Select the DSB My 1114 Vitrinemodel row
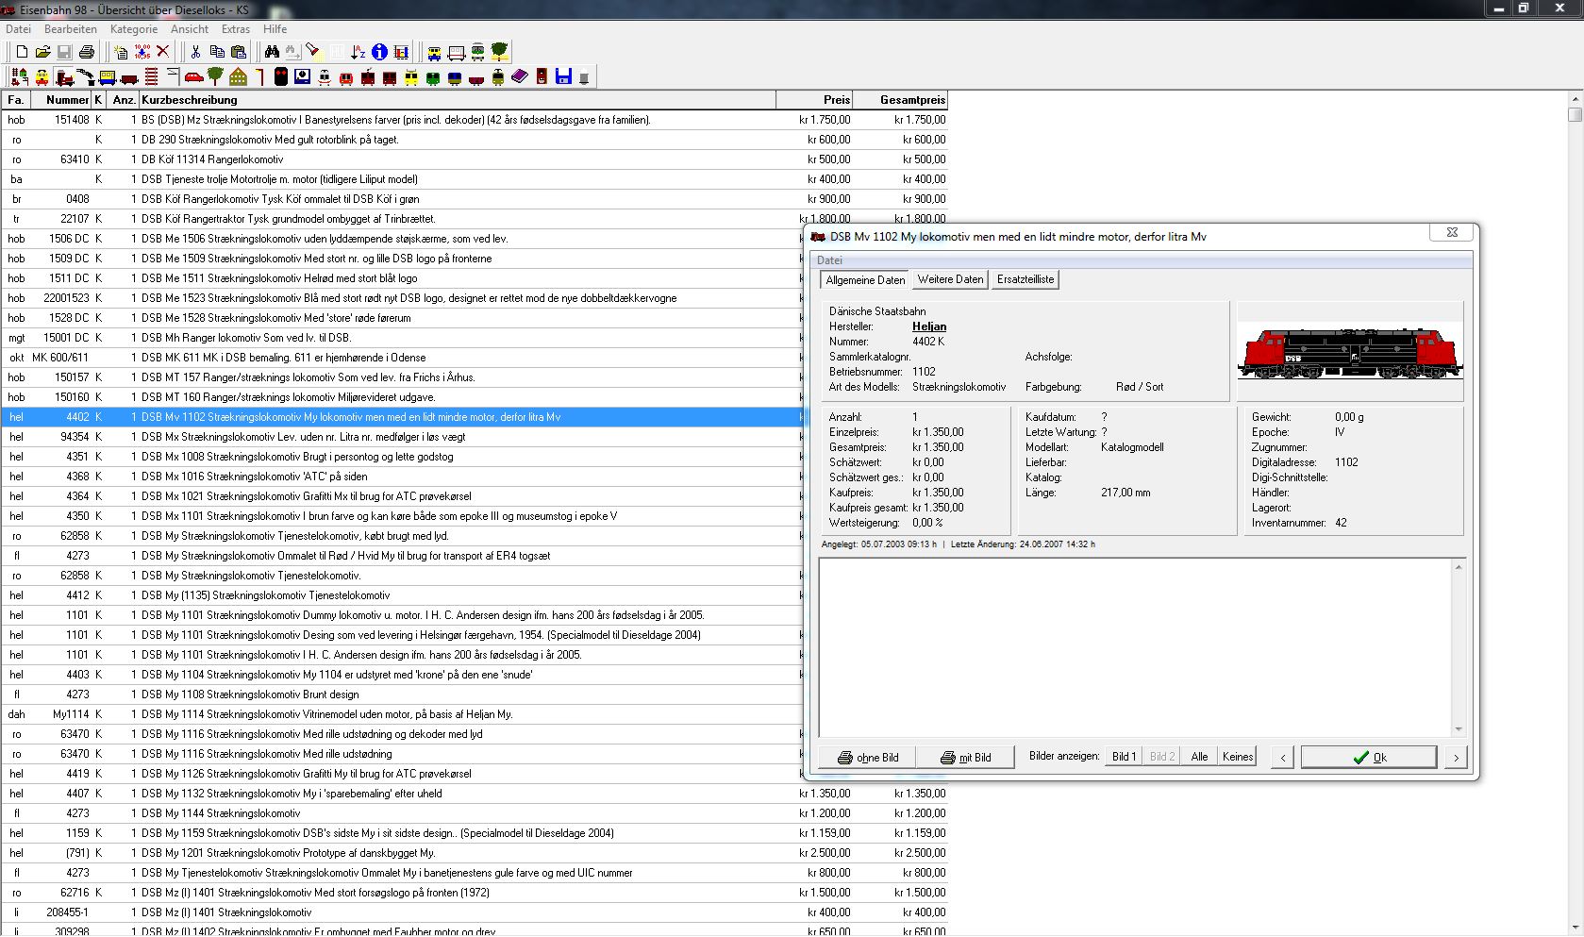 [402, 714]
